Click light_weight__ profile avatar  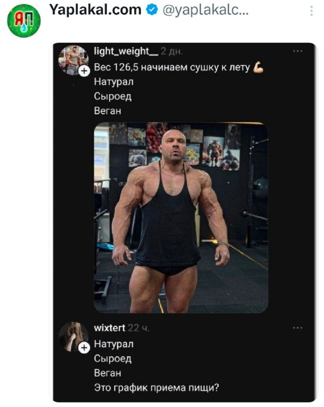click(73, 60)
